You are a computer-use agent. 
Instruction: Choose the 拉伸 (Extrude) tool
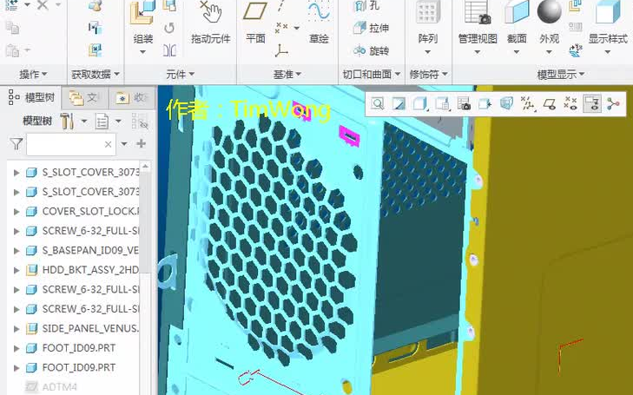[x=371, y=28]
